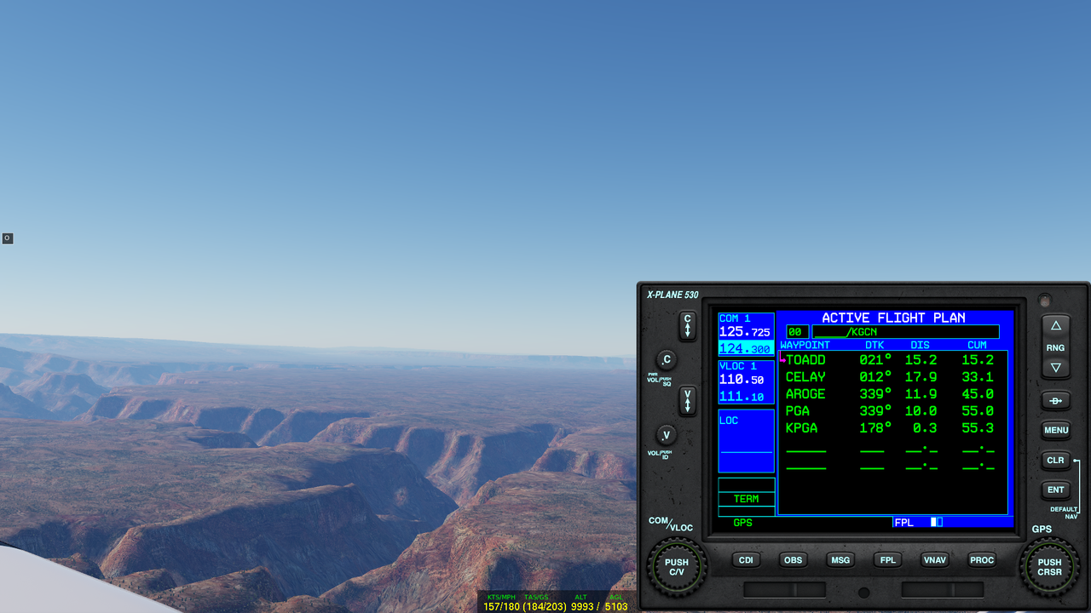Select the CELAY waypoint row
The image size is (1091, 613).
point(893,377)
